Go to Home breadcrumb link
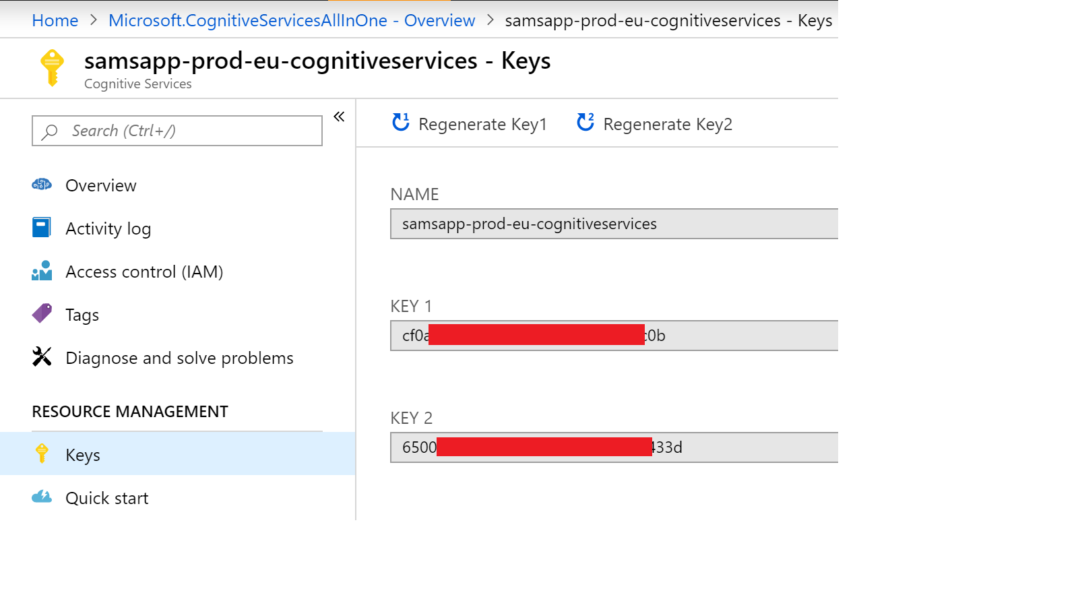The image size is (1078, 593). pos(55,21)
